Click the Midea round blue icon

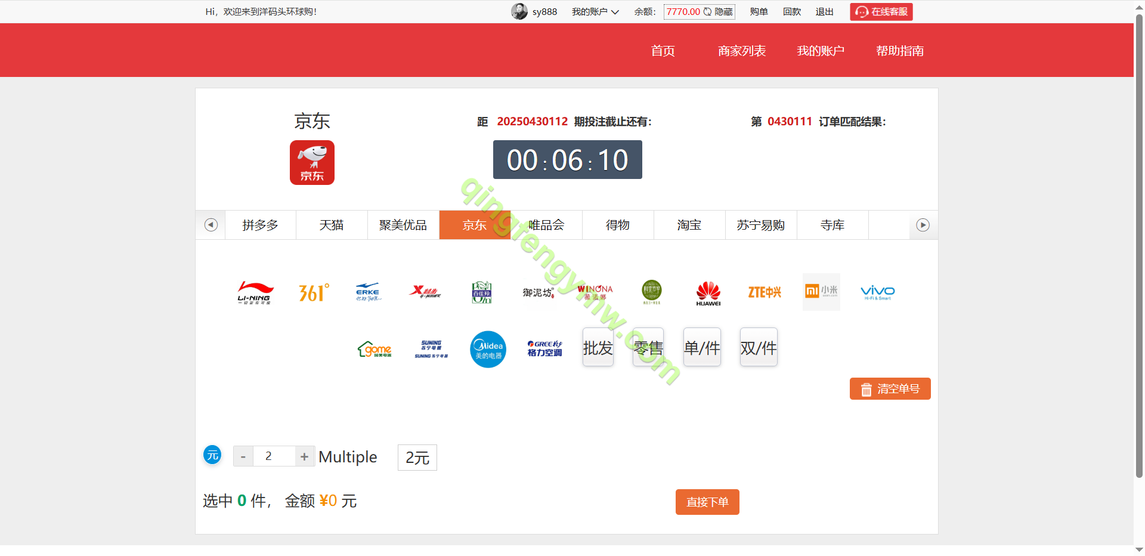pos(488,349)
